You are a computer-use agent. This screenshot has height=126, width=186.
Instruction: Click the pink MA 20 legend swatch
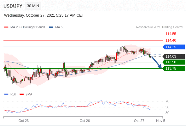[x=6, y=27]
